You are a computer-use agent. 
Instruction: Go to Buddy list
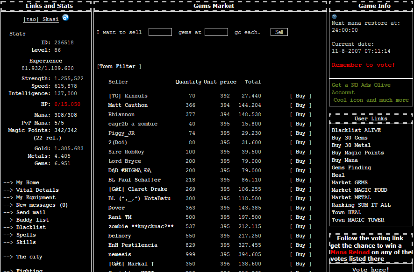click(32, 220)
